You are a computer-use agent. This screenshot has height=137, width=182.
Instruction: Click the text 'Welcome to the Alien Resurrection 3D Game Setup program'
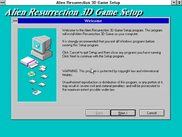point(103,30)
